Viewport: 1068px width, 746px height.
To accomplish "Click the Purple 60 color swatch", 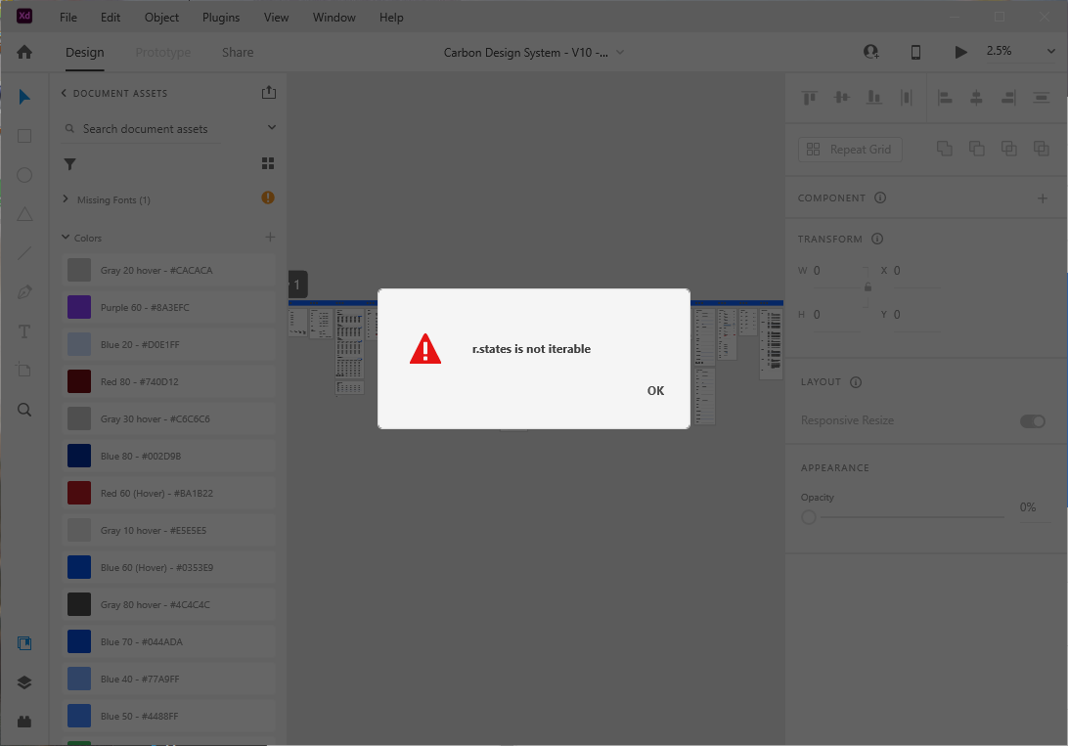I will coord(78,307).
